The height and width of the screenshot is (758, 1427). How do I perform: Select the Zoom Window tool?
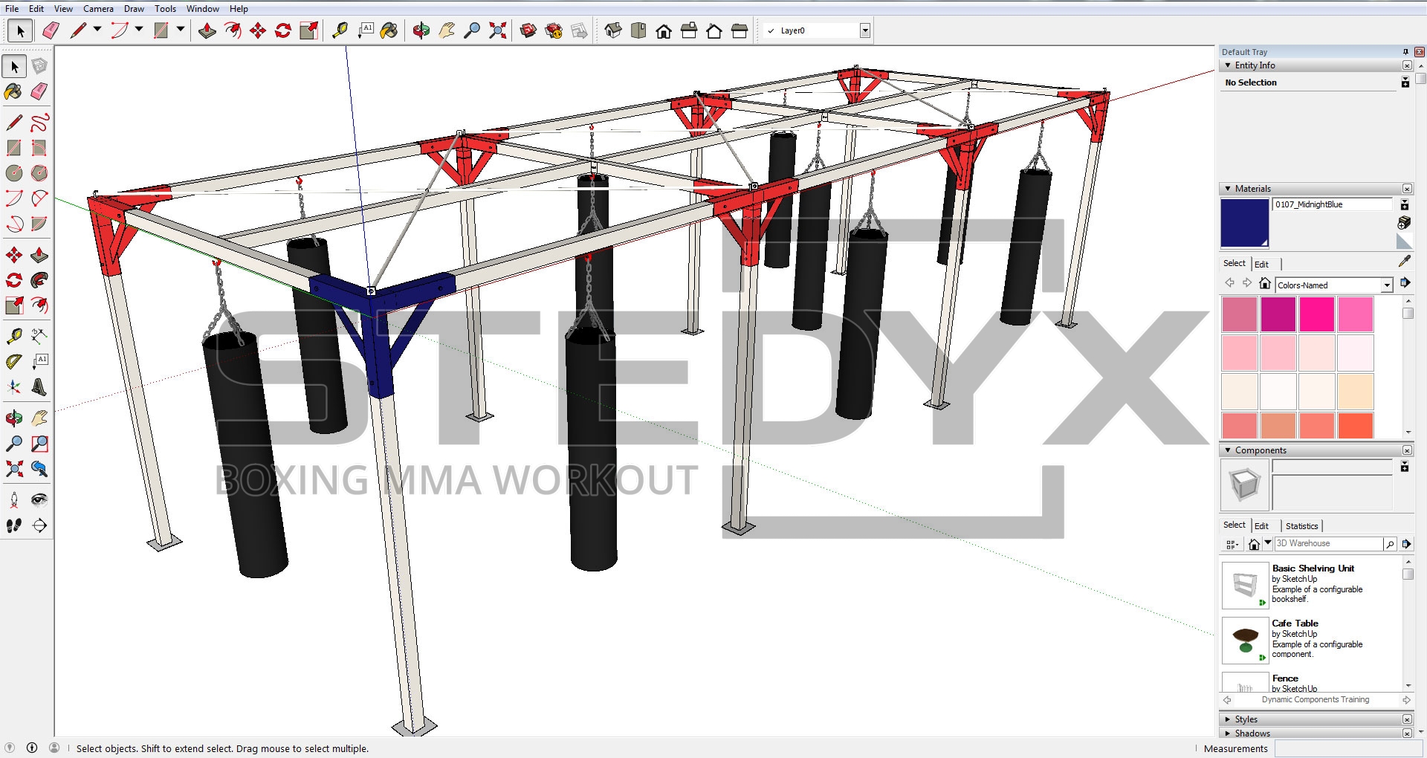point(39,444)
